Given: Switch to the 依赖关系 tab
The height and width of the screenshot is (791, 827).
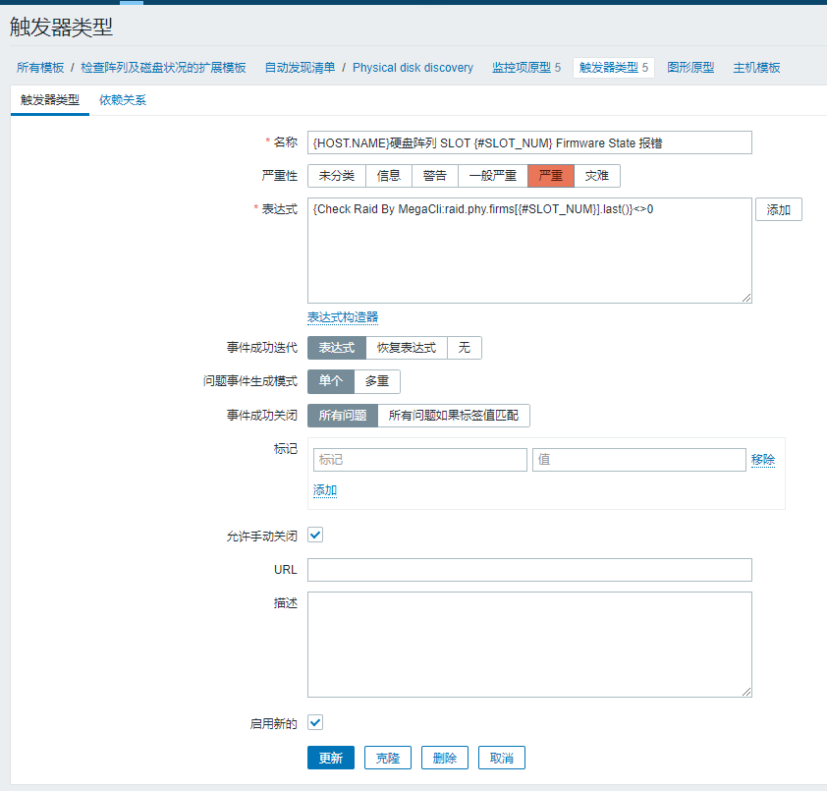Looking at the screenshot, I should click(x=123, y=99).
